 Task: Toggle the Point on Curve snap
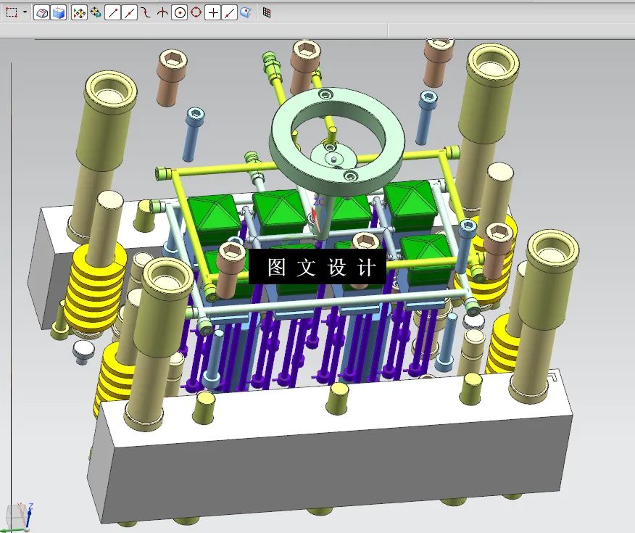[230, 13]
